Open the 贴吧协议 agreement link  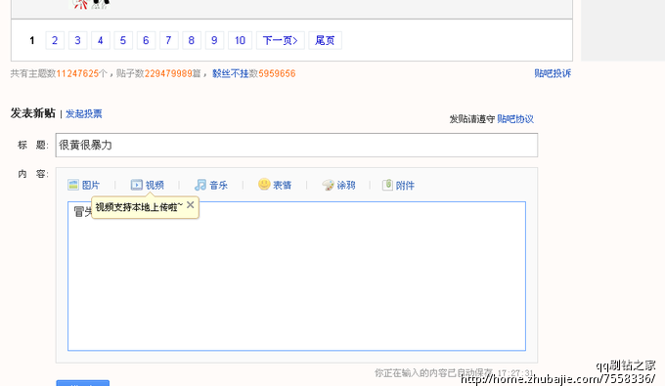515,119
